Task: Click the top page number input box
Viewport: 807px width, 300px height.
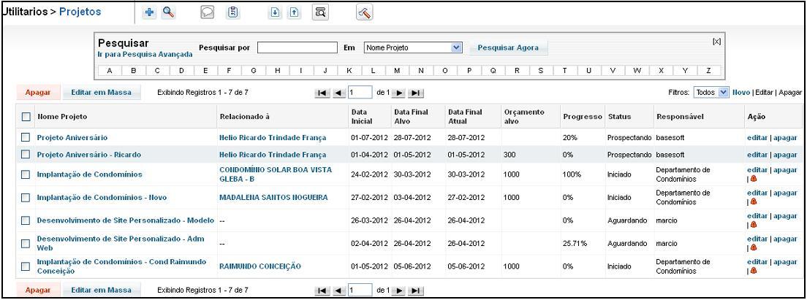Action: pyautogui.click(x=360, y=93)
